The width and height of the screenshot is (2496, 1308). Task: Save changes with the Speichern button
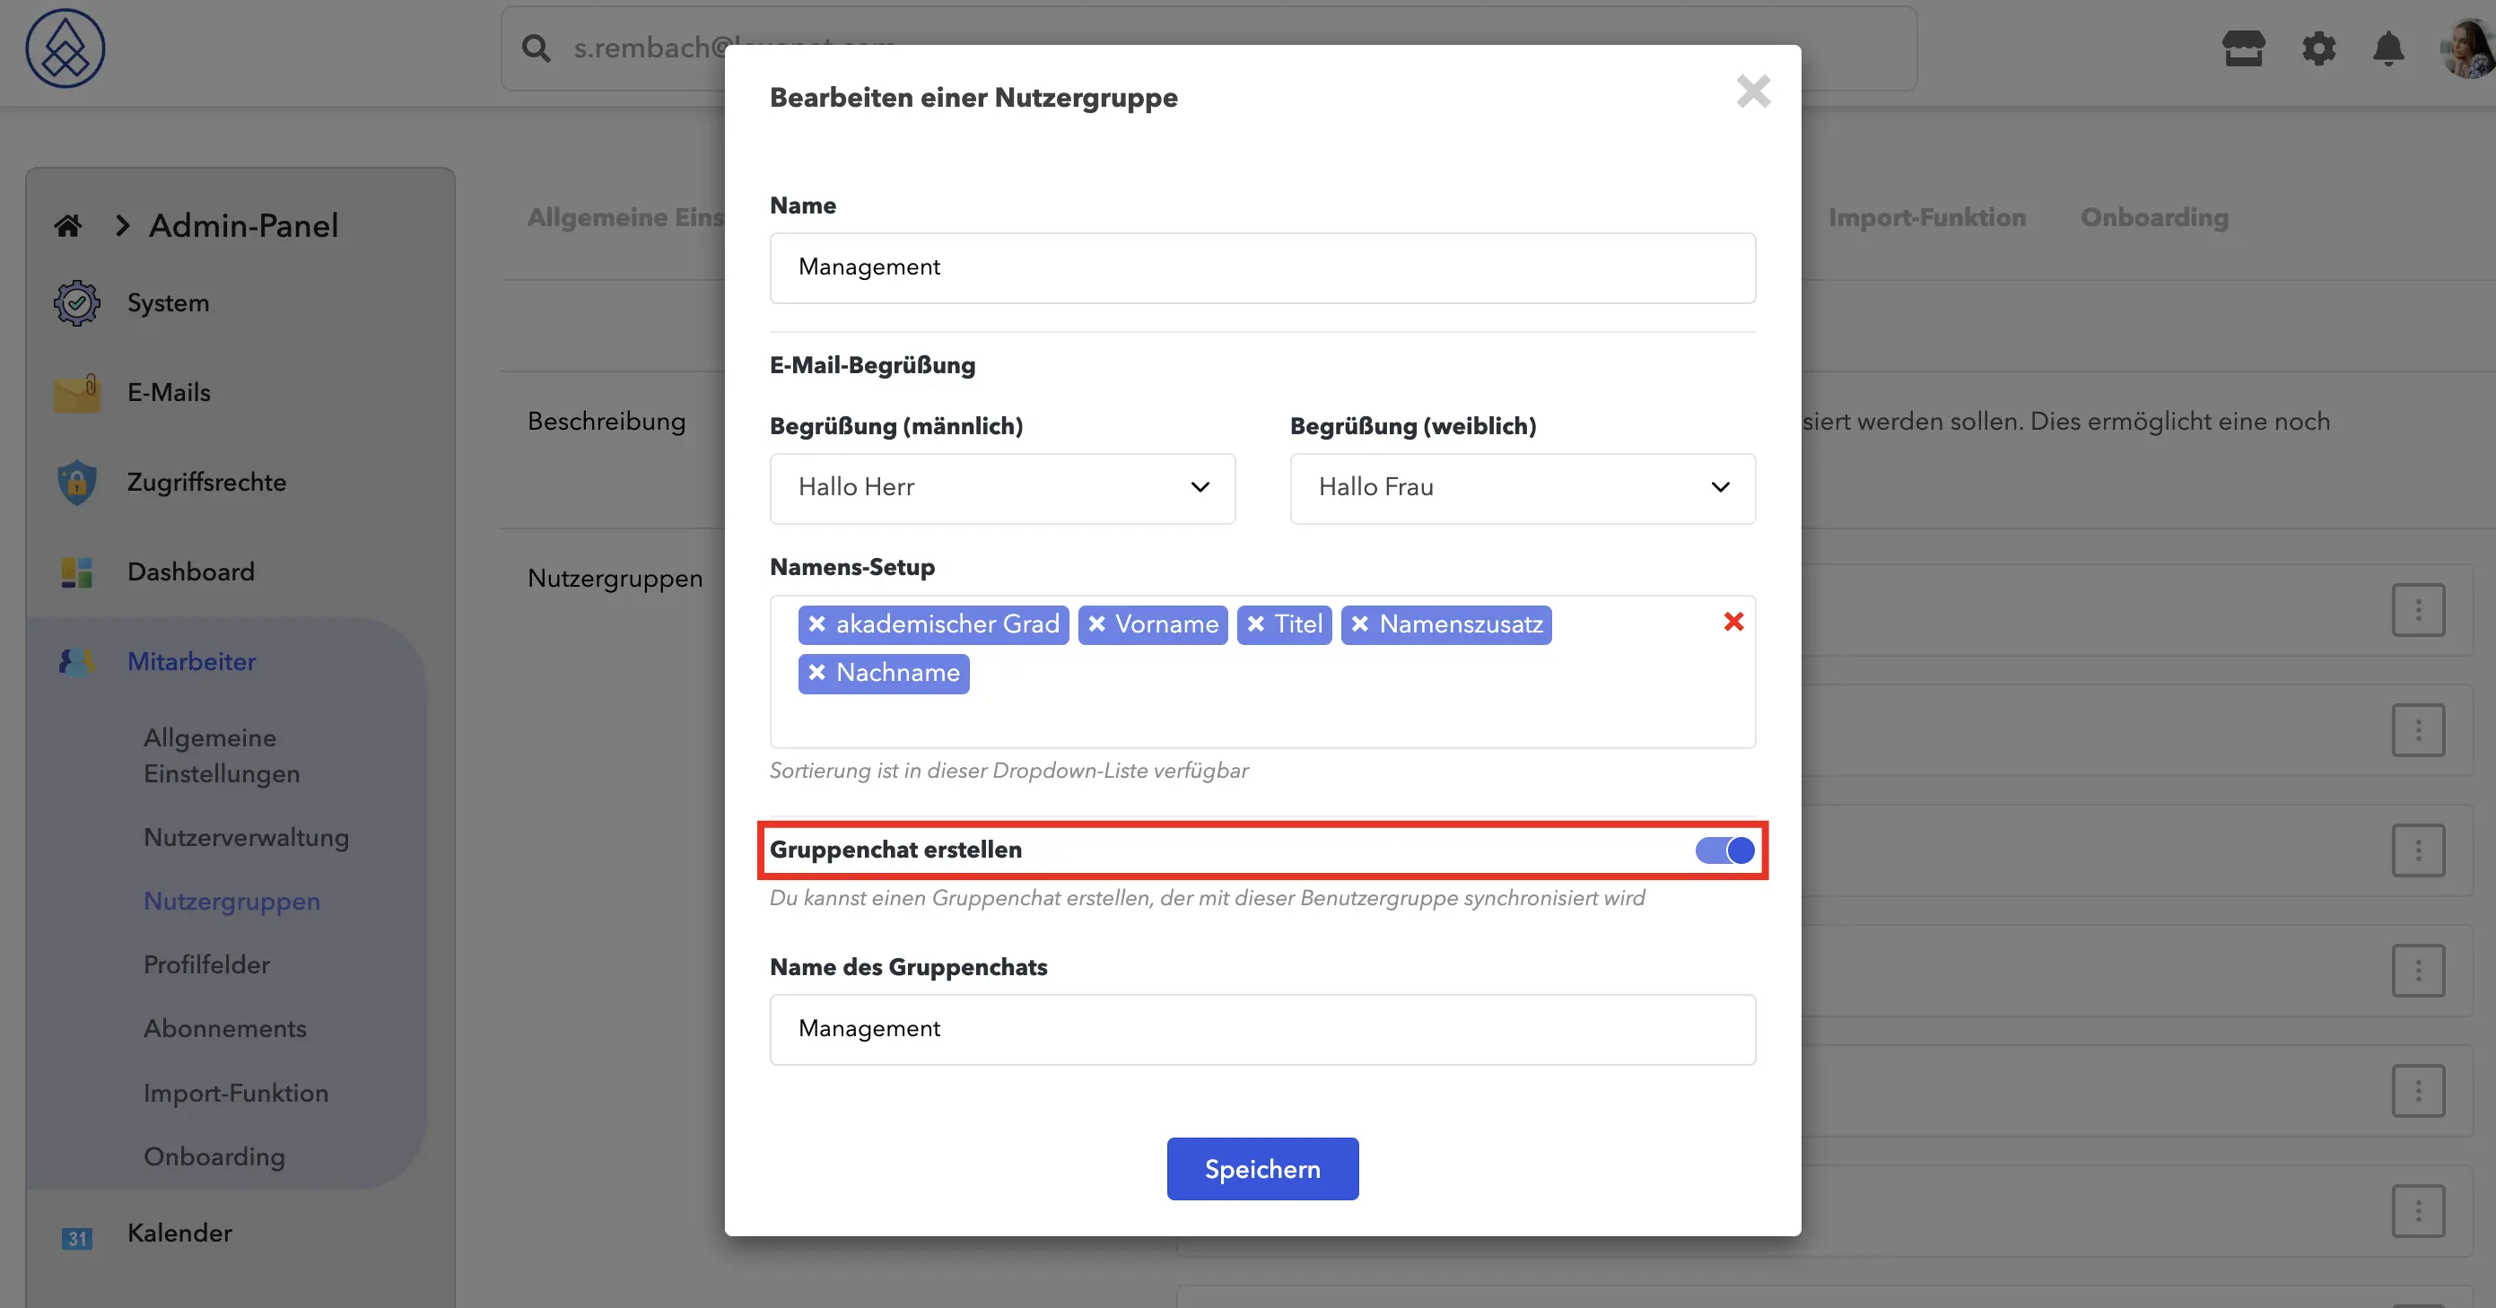(x=1262, y=1168)
